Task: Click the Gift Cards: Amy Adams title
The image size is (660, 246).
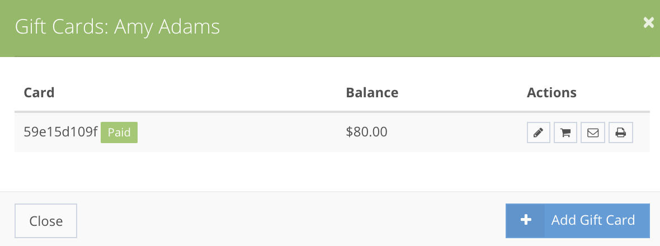Action: click(117, 27)
